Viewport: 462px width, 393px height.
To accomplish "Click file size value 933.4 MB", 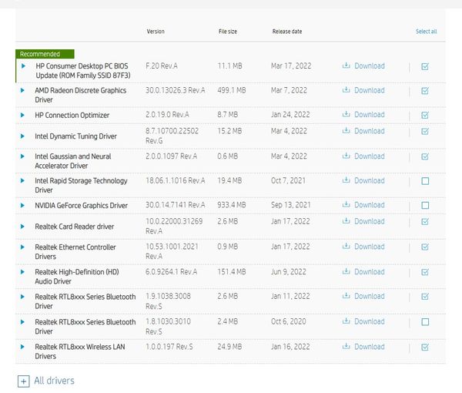I will [x=232, y=205].
